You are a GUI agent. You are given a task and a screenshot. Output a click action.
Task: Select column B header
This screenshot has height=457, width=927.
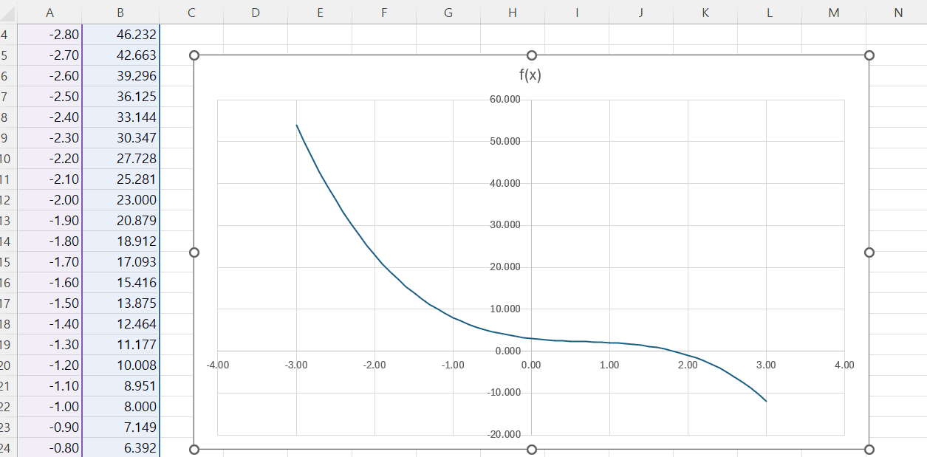pos(120,12)
